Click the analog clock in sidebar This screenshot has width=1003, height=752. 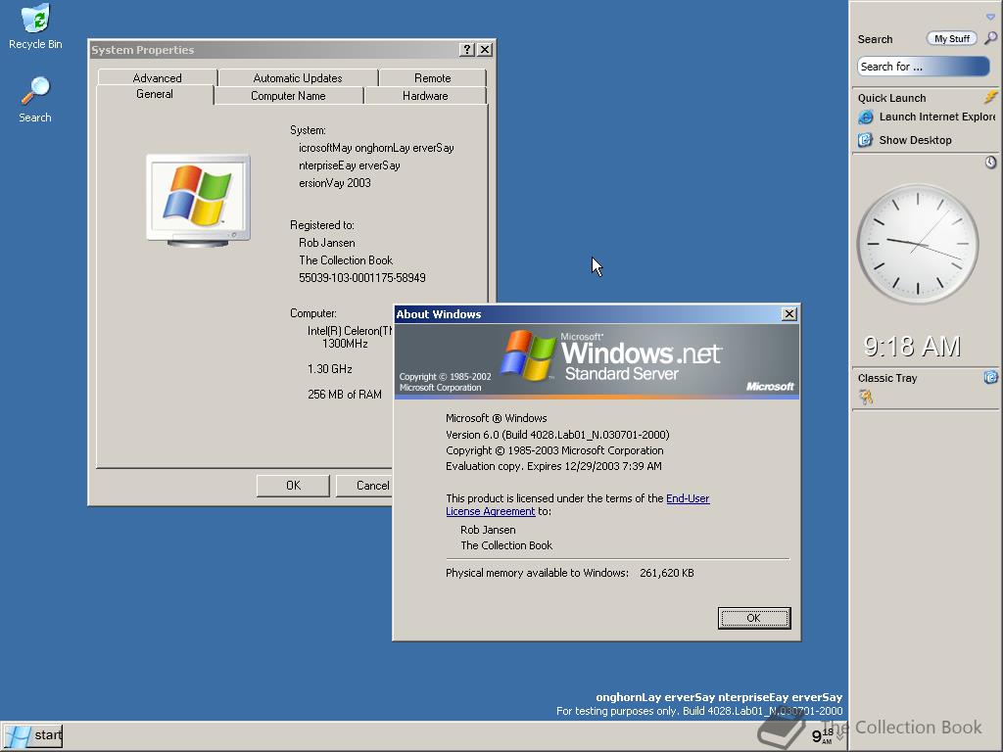(x=917, y=244)
